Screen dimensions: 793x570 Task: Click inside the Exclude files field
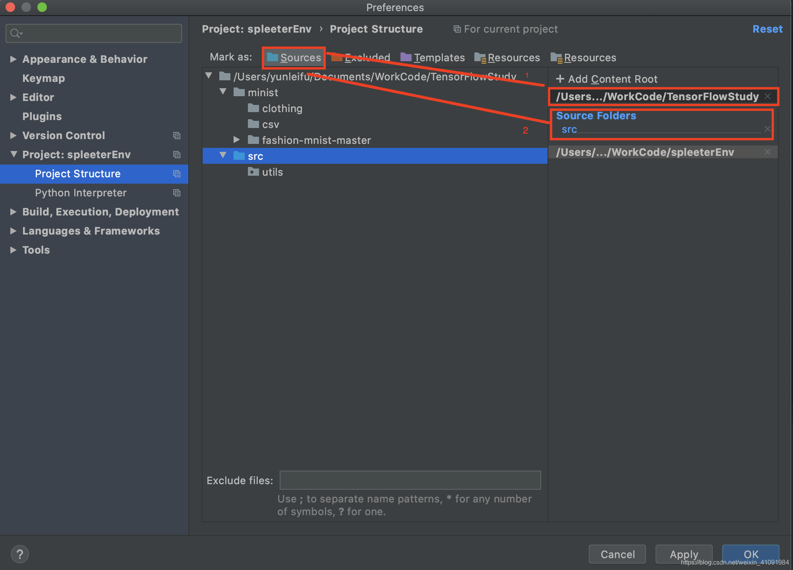point(410,480)
